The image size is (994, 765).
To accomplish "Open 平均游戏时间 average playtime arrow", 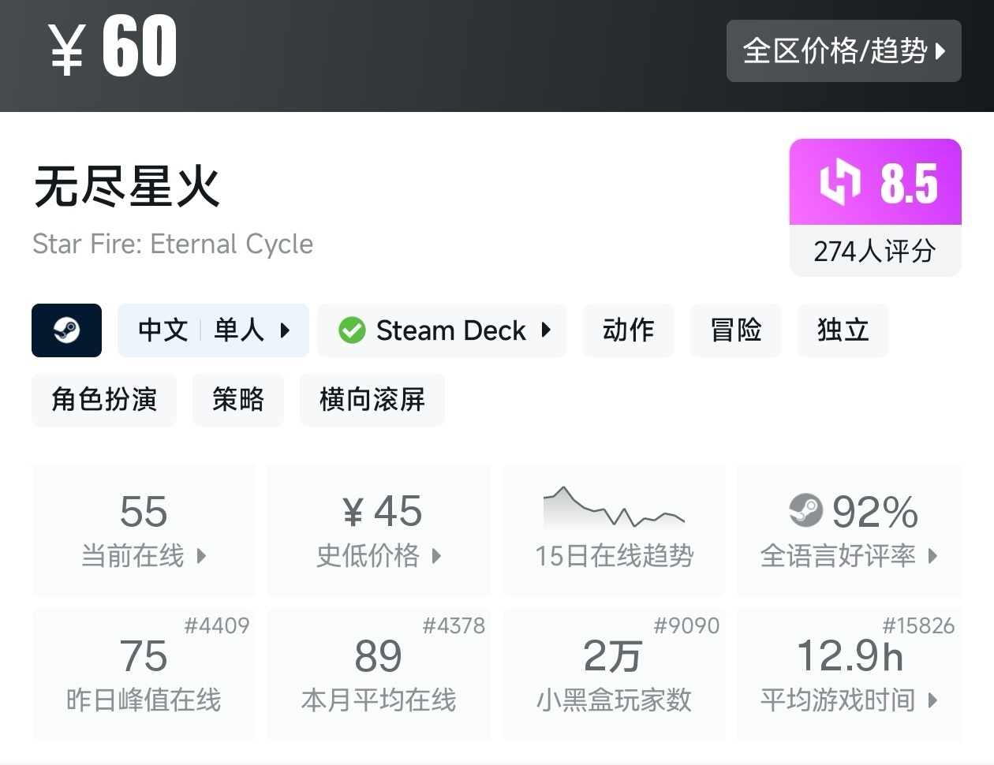I will [x=933, y=700].
